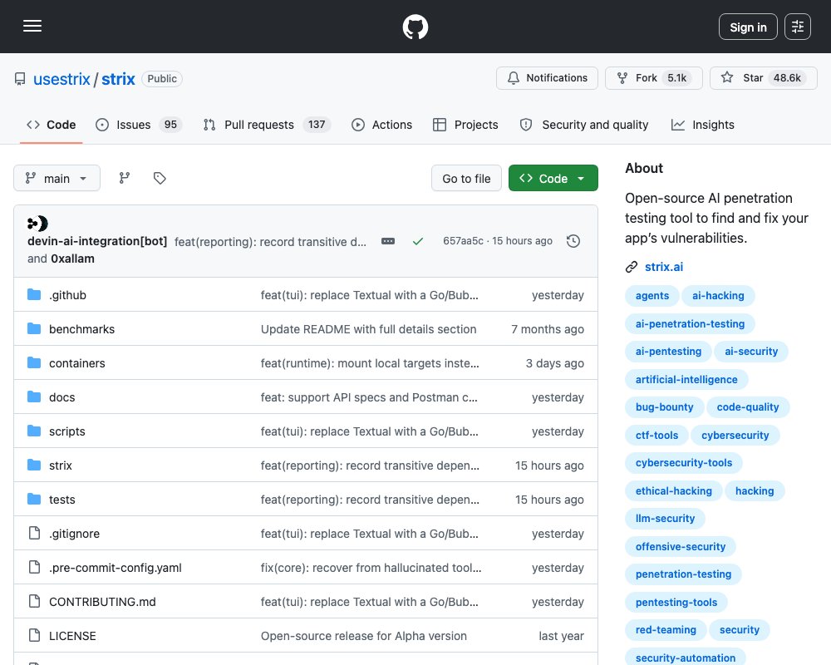Open the hamburger navigation menu

coord(32,26)
